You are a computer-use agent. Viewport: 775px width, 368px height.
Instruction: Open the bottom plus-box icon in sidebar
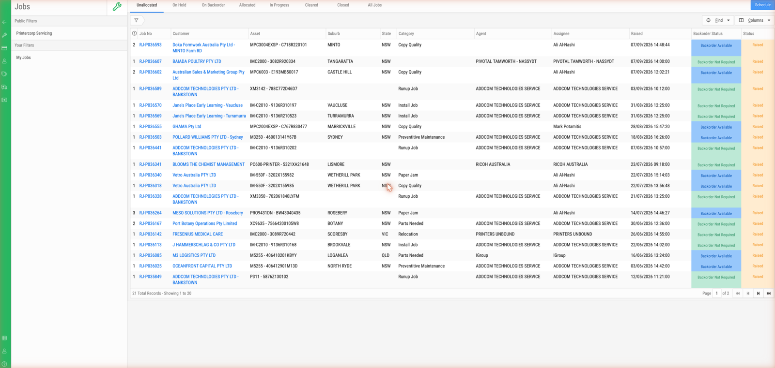point(4,100)
